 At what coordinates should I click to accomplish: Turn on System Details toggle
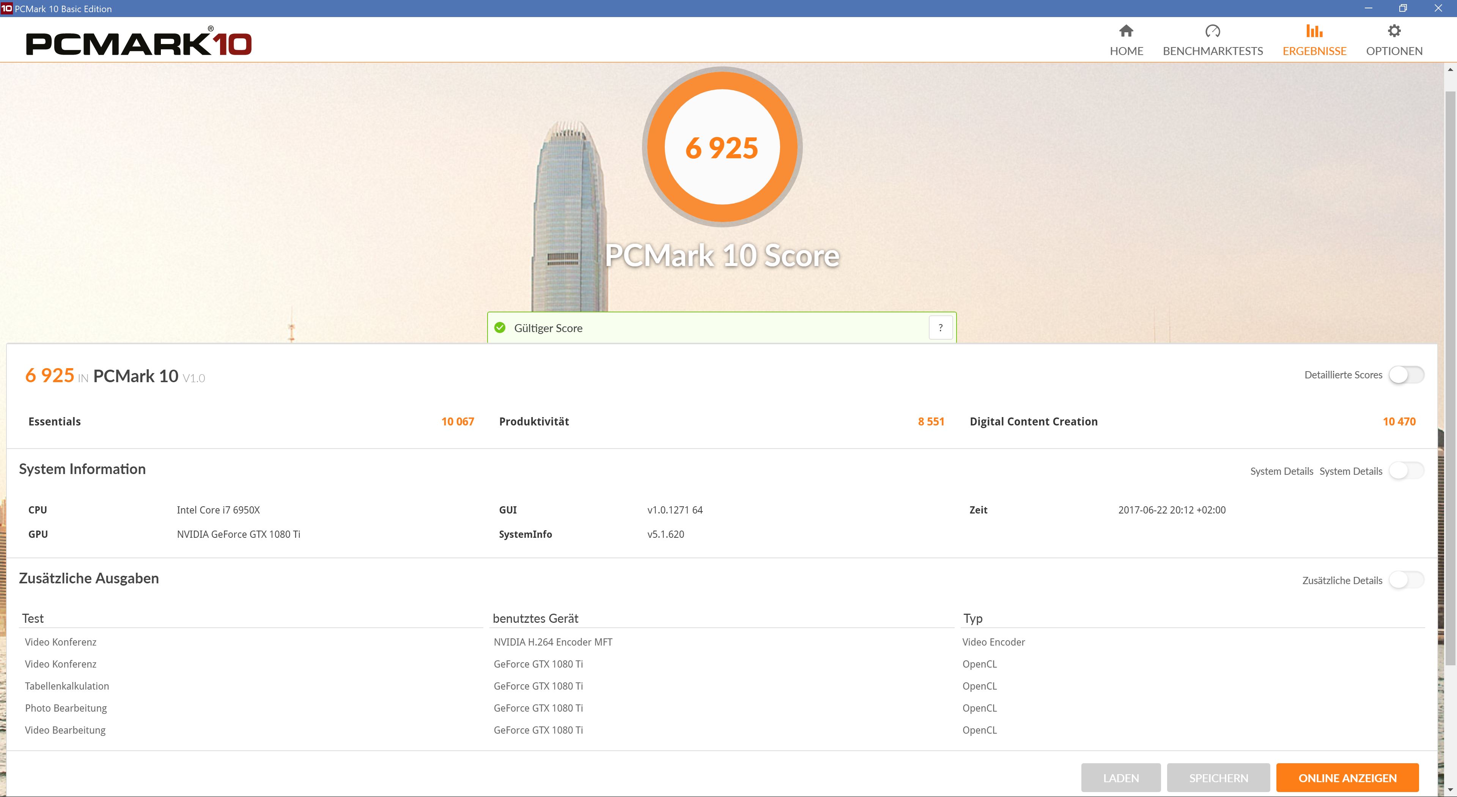point(1406,471)
